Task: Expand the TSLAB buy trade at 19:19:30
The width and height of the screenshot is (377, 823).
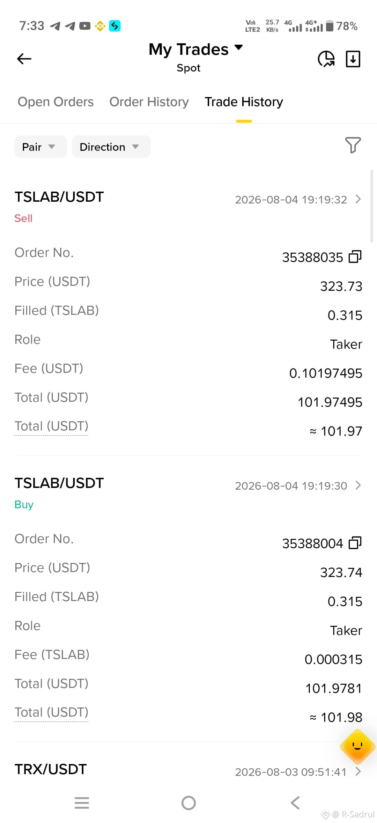Action: coord(358,485)
